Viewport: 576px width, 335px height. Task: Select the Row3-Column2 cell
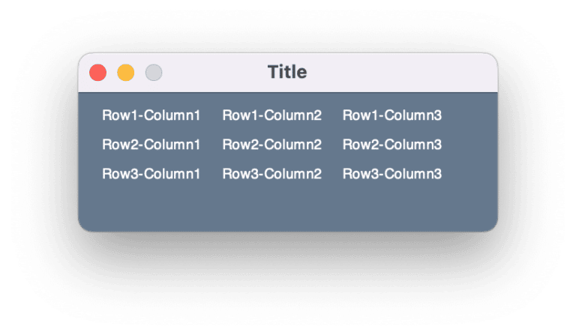tap(271, 174)
